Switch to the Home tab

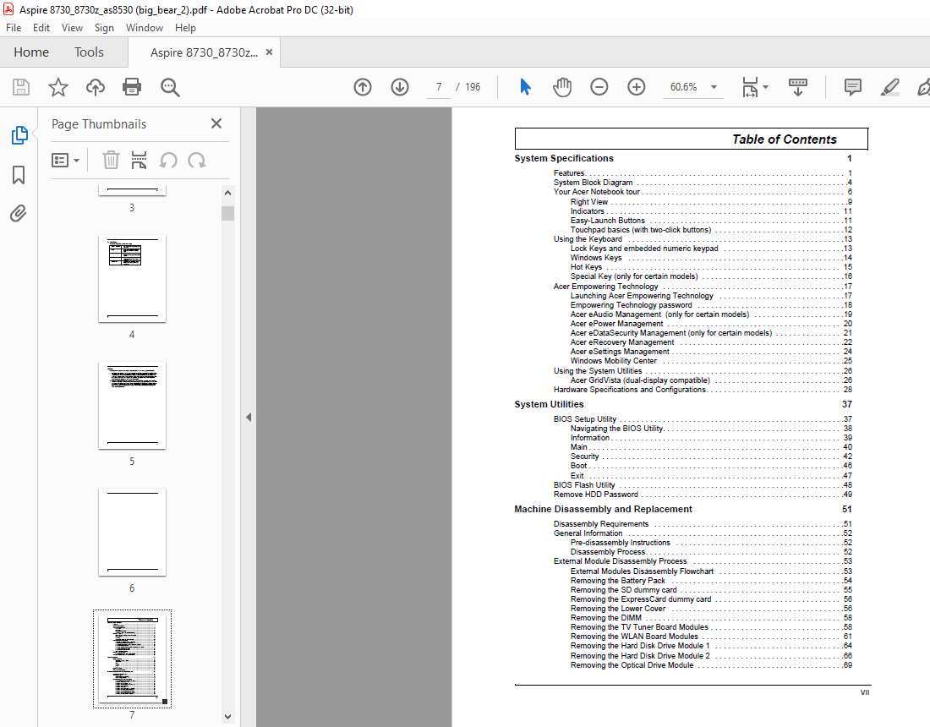(31, 52)
